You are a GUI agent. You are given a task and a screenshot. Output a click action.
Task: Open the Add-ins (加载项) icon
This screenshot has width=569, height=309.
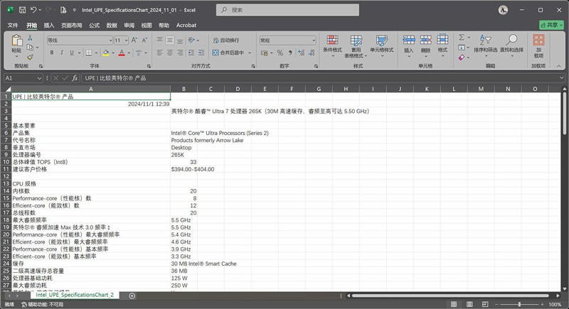click(x=538, y=40)
